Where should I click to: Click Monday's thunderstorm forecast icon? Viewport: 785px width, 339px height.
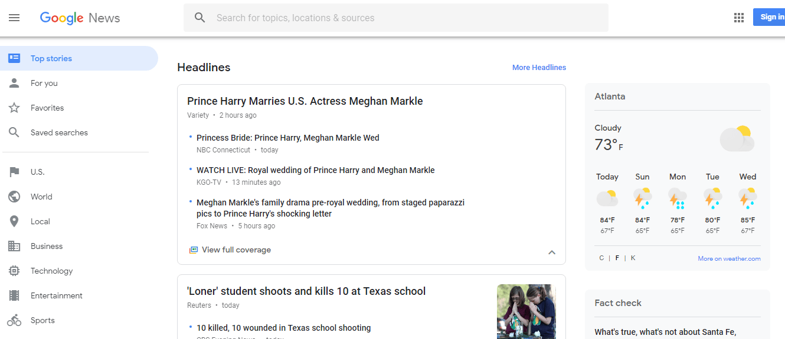click(x=678, y=198)
